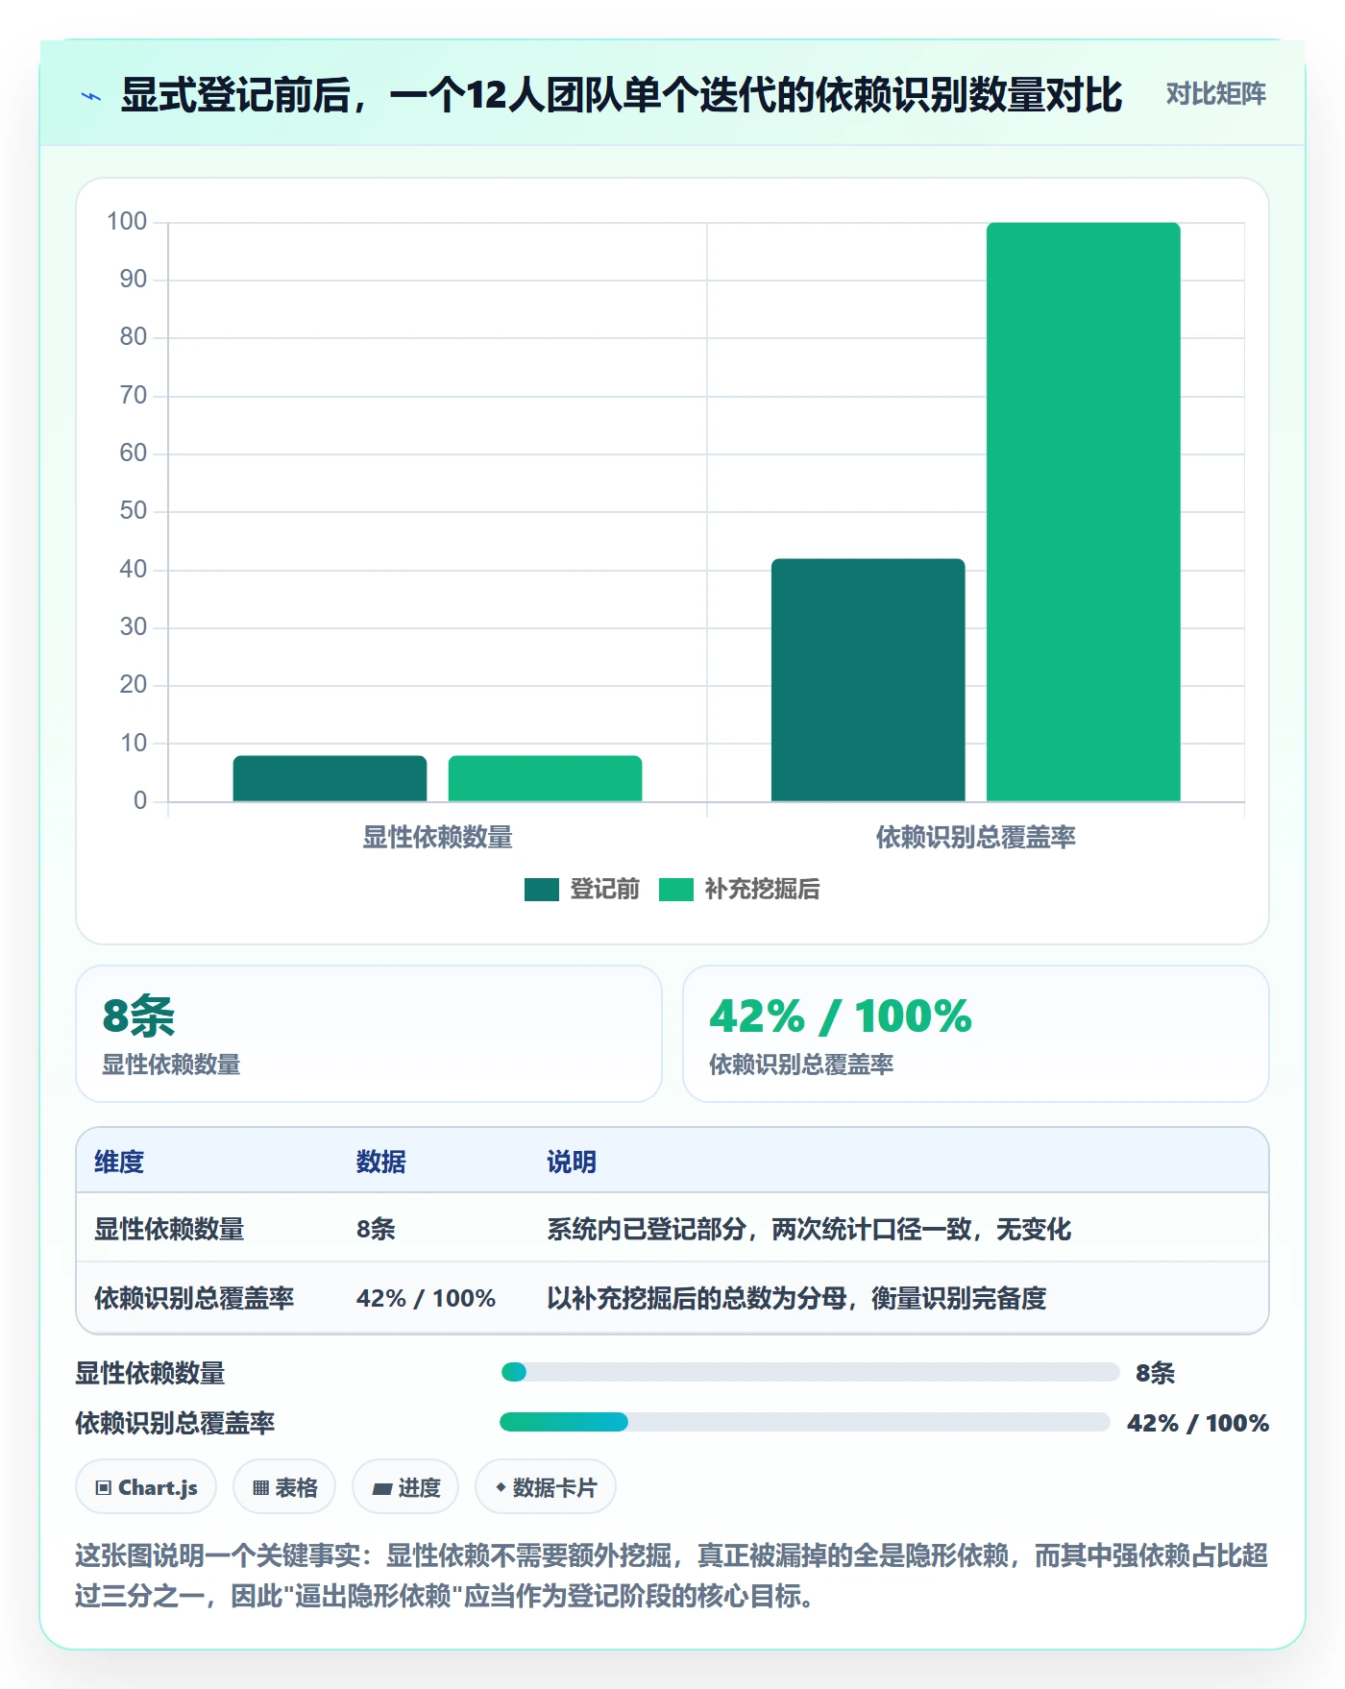
Task: Click the 42% / 100% data card
Action: pyautogui.click(x=976, y=1034)
